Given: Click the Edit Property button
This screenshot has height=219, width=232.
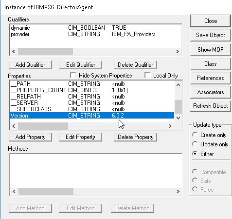Looking at the screenshot, I should coord(81,137).
